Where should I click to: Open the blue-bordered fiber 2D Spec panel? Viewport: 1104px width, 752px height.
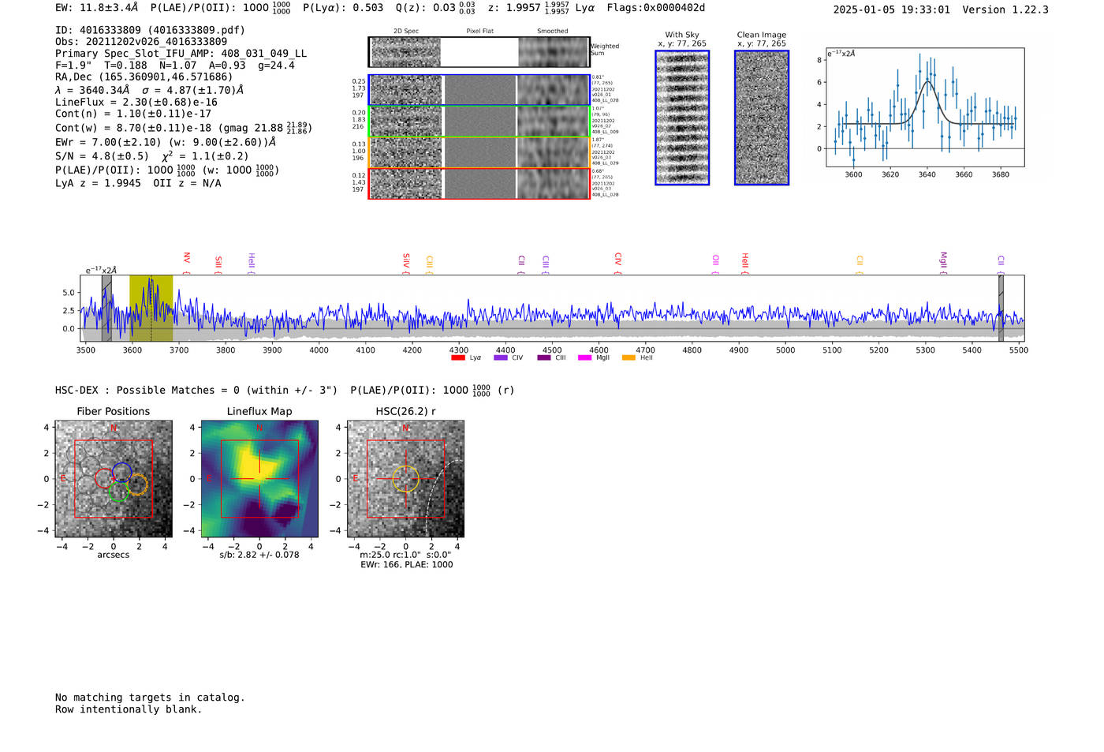tap(406, 90)
